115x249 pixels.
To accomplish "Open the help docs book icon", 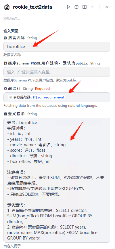I will pyautogui.click(x=85, y=7).
